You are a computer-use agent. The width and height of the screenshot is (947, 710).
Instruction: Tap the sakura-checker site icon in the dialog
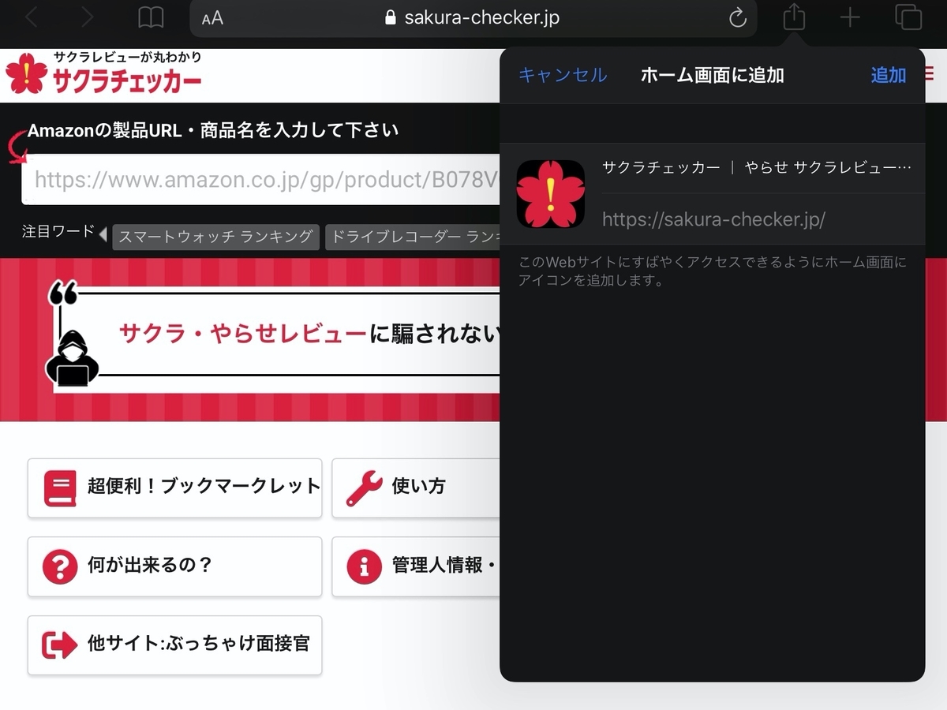click(x=550, y=192)
